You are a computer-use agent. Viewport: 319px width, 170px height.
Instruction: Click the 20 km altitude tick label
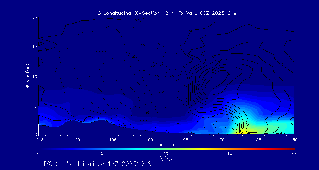(34, 18)
